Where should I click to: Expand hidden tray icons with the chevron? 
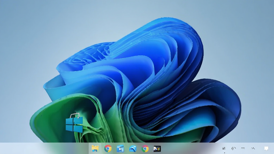[253, 148]
